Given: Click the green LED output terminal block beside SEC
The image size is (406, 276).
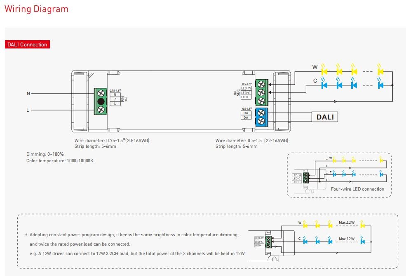Looking at the screenshot, I should point(261,92).
